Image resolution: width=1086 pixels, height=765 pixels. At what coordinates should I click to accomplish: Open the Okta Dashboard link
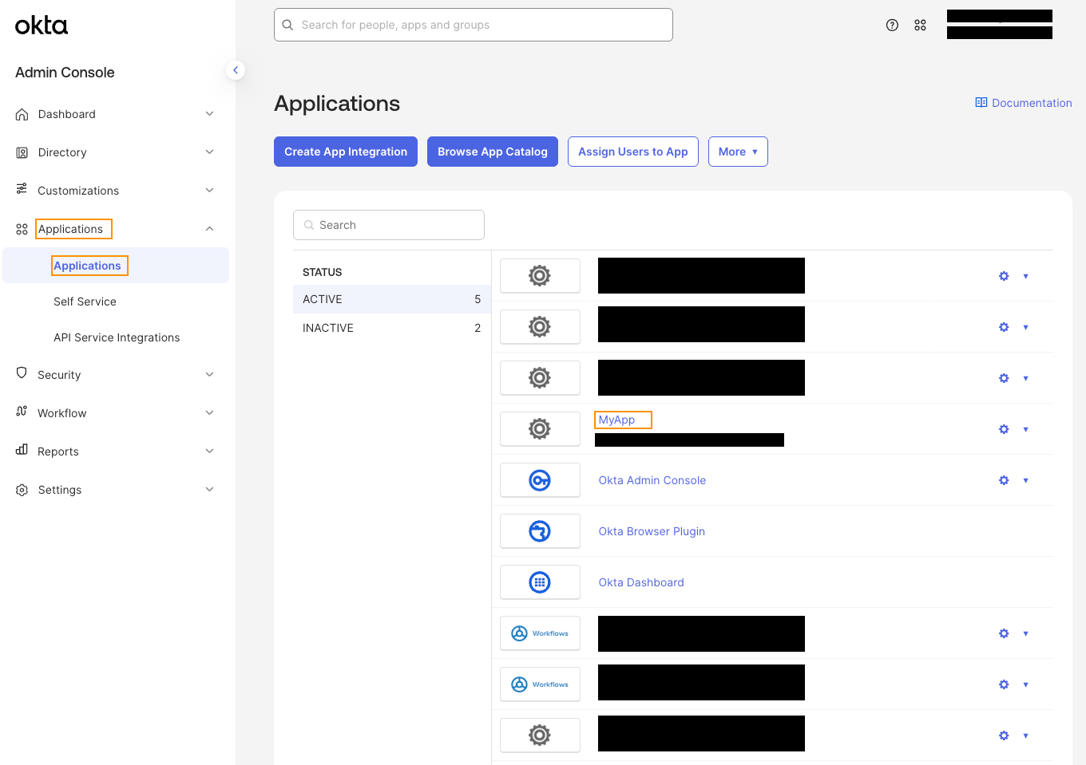(x=641, y=582)
